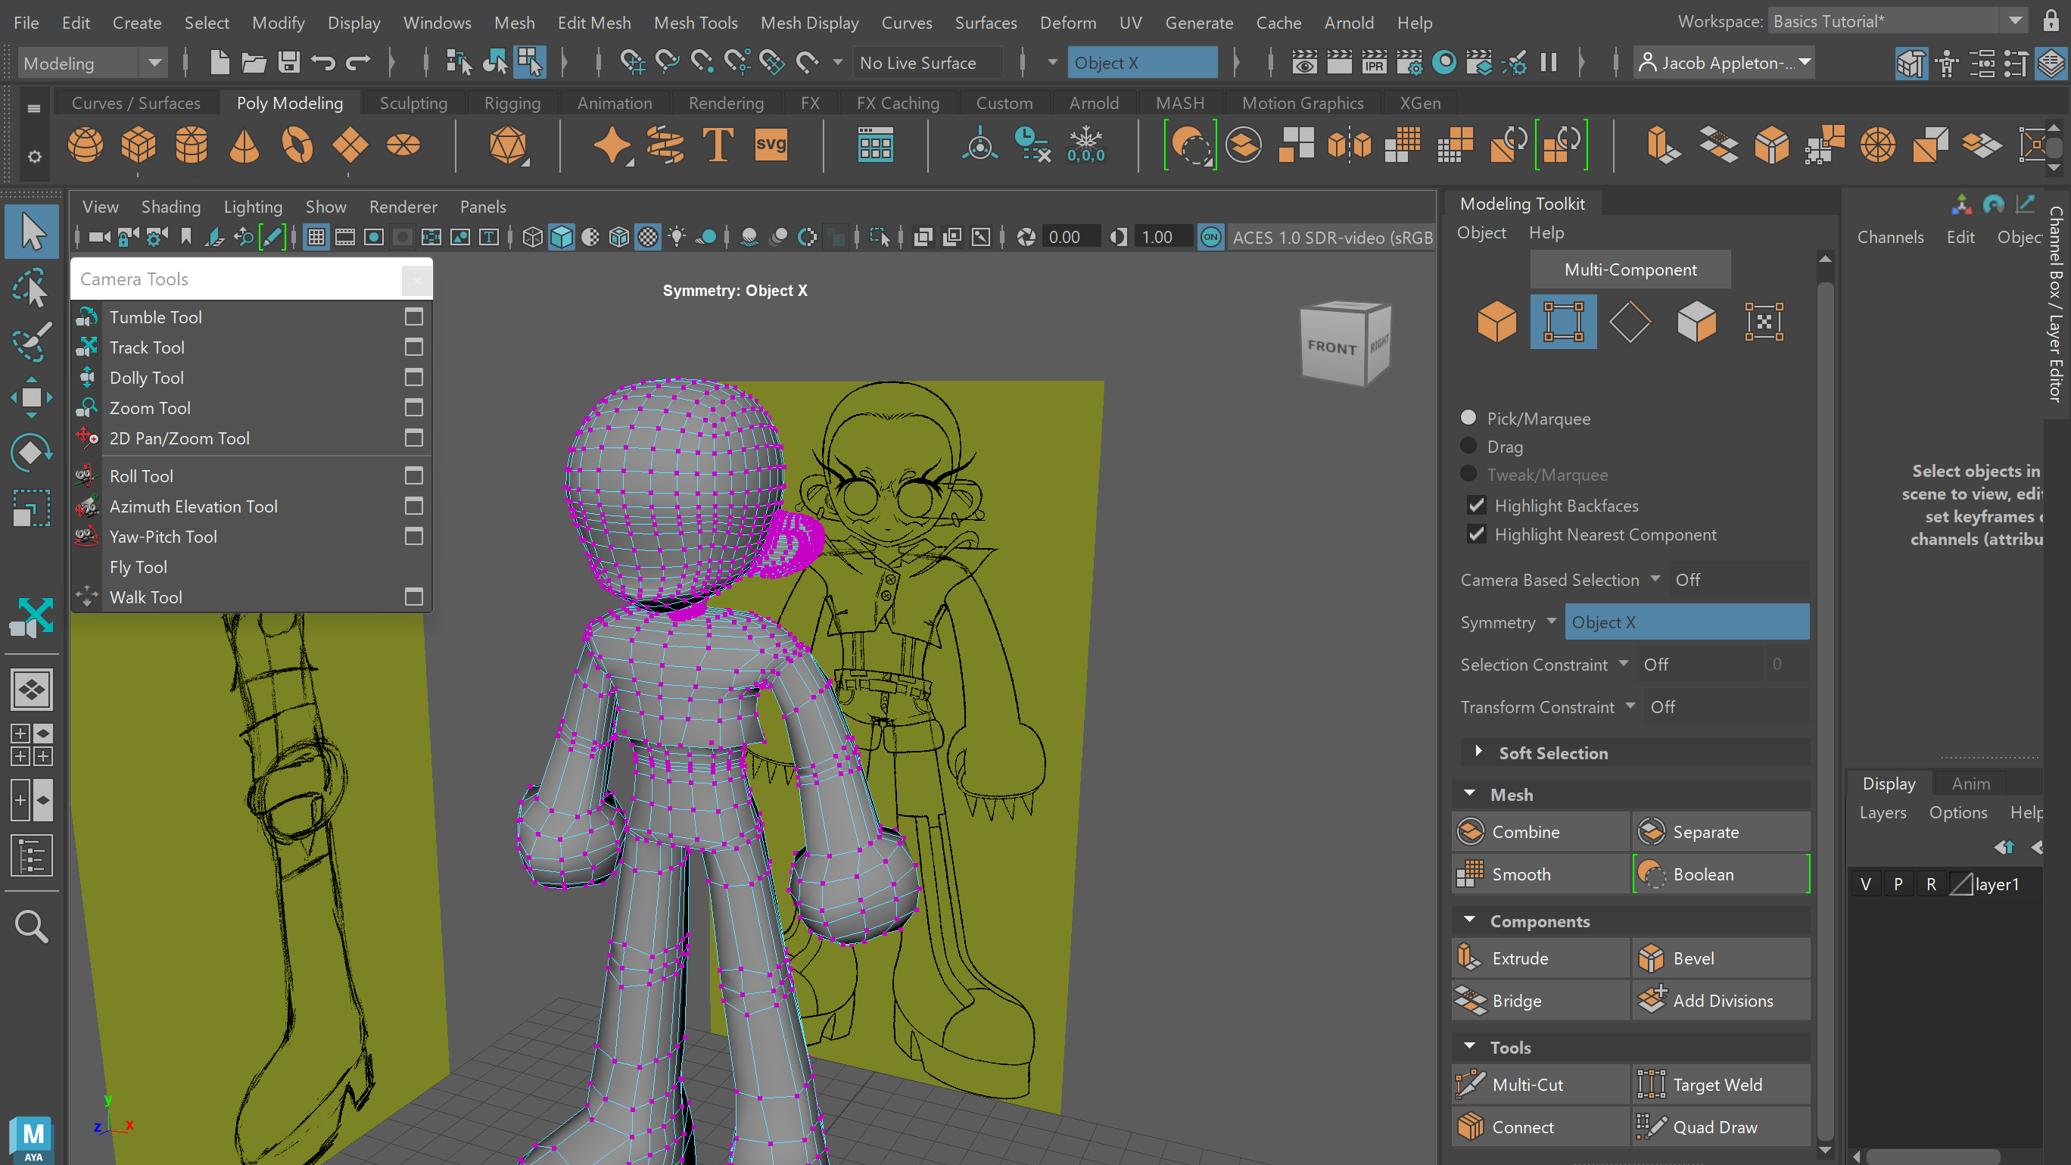Select the SVG import shelf icon
This screenshot has height=1165, width=2071.
pyautogui.click(x=771, y=145)
